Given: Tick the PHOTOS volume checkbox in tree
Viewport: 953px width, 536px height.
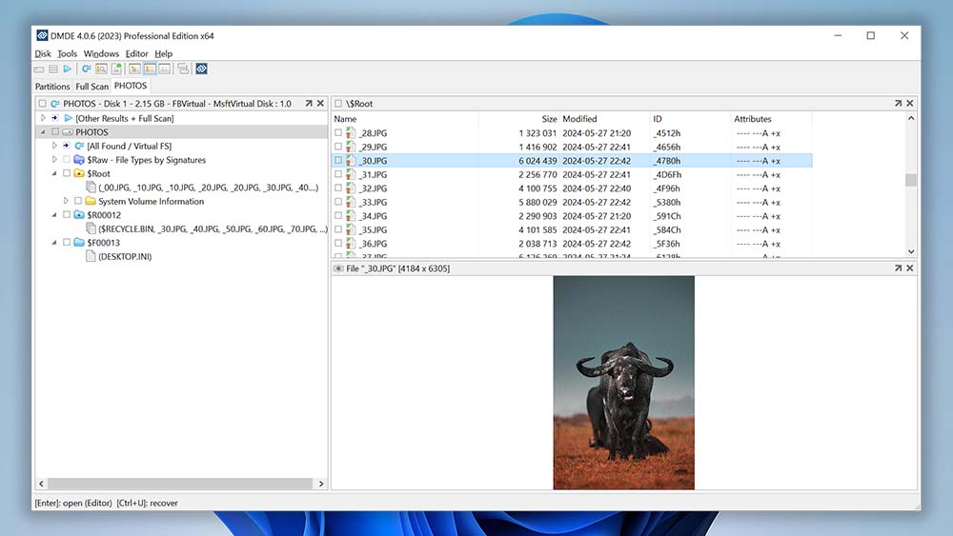Looking at the screenshot, I should pyautogui.click(x=55, y=131).
